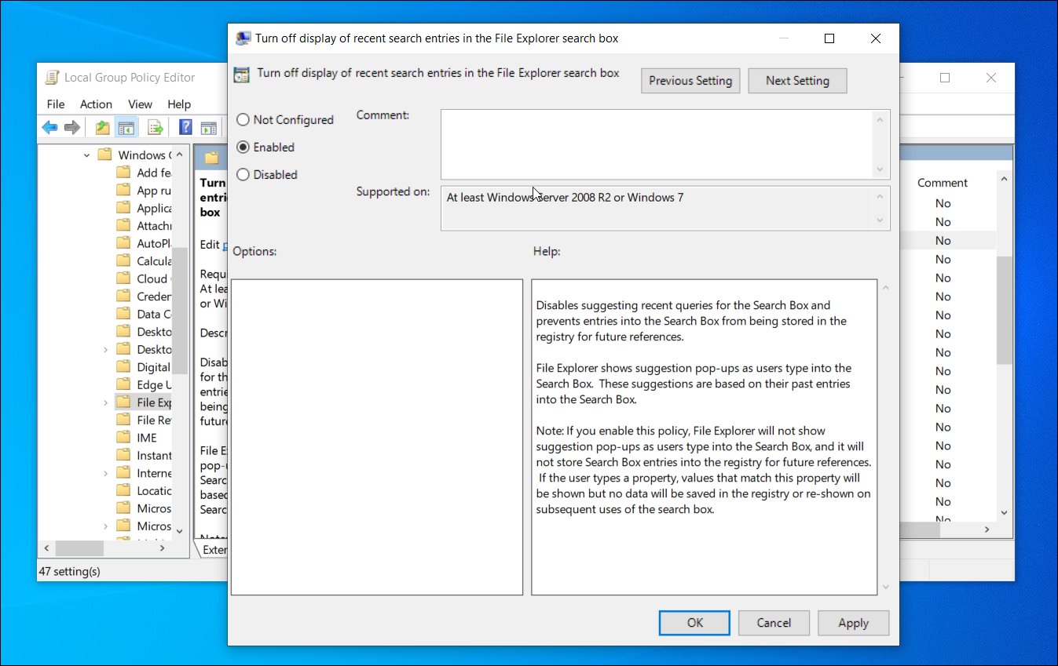Go to the Next Setting
The image size is (1058, 666).
(x=797, y=81)
